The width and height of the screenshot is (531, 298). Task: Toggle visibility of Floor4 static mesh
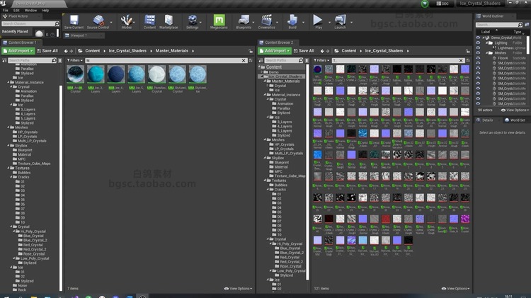pos(478,58)
